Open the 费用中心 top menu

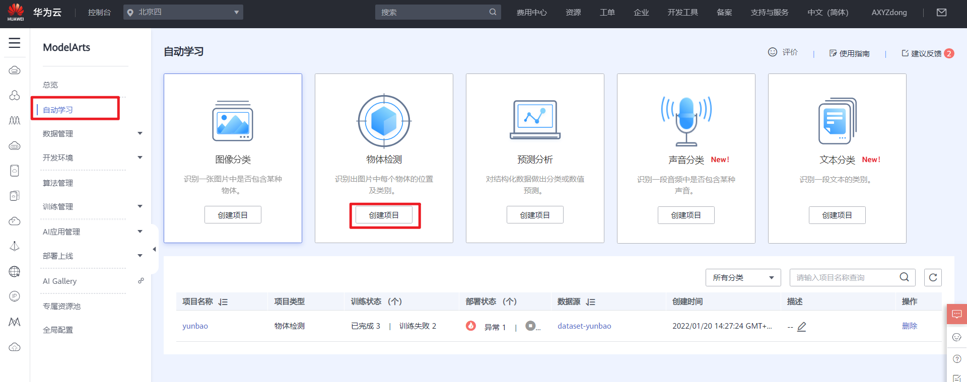point(532,13)
